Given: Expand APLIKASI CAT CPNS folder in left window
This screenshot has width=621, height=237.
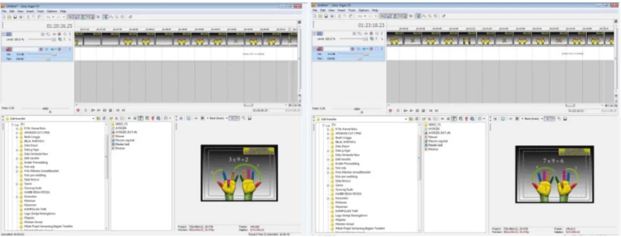Looking at the screenshot, I should 17,132.
